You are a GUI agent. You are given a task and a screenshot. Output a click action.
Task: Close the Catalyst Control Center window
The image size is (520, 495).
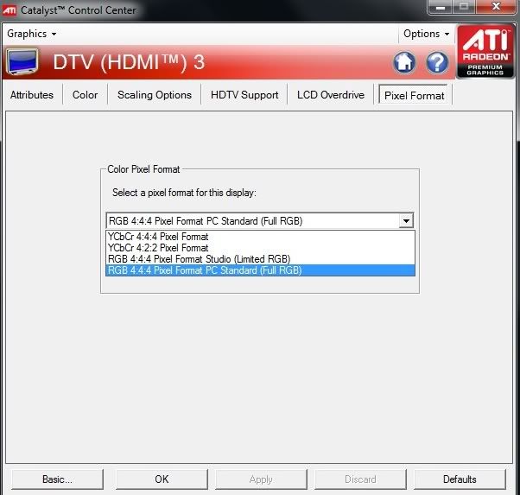496,7
